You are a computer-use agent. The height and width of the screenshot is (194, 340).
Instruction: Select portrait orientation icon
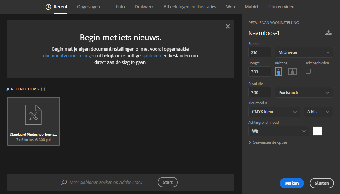(279, 72)
